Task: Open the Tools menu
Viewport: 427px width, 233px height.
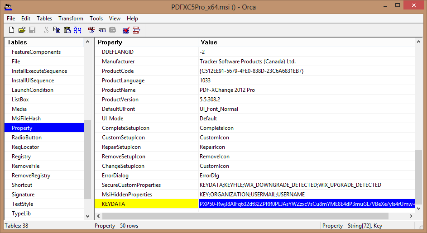Action: pos(96,19)
